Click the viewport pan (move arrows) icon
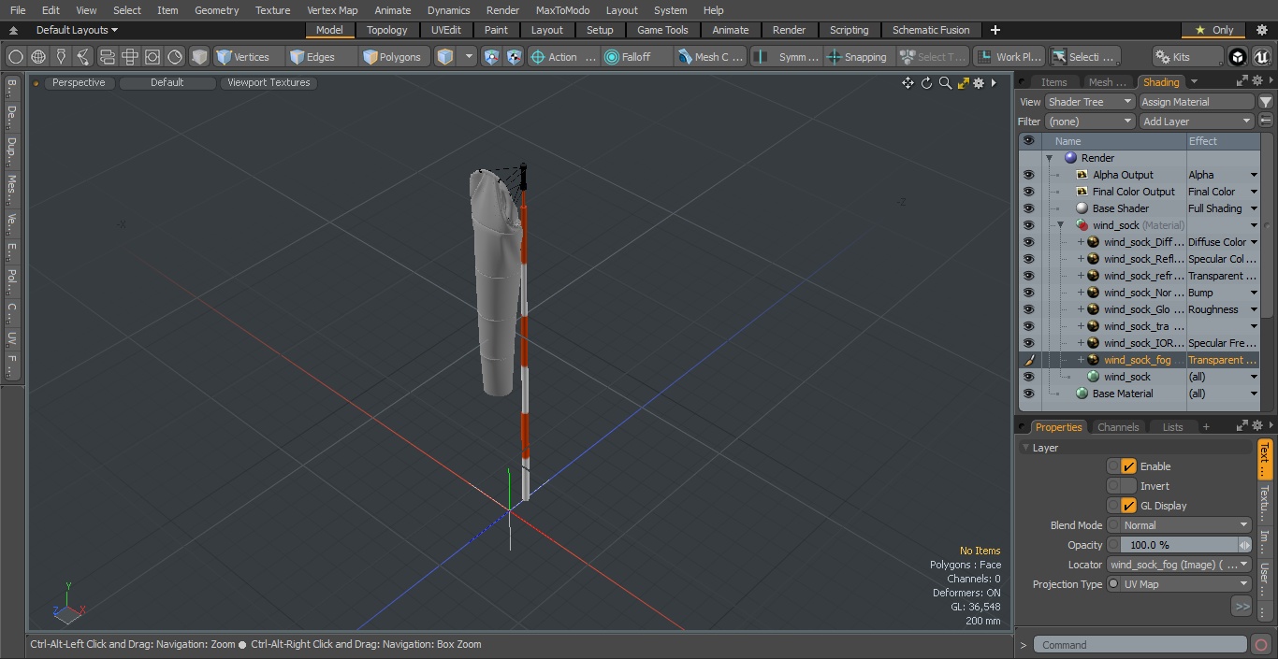This screenshot has height=659, width=1278. 908,83
